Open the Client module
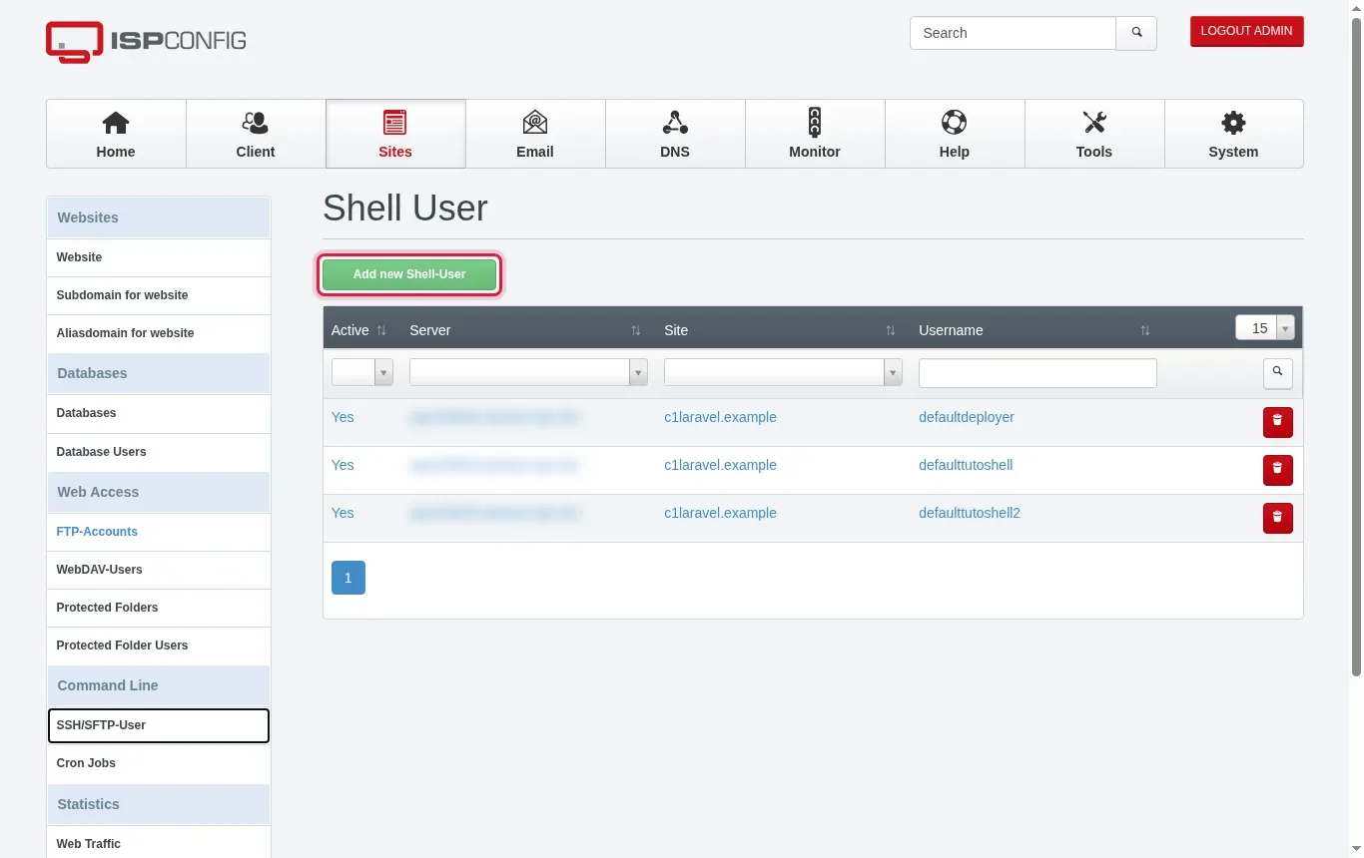 (x=256, y=134)
